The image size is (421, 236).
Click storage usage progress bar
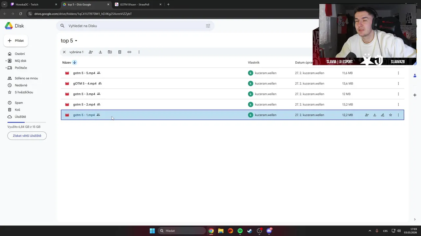point(27,122)
